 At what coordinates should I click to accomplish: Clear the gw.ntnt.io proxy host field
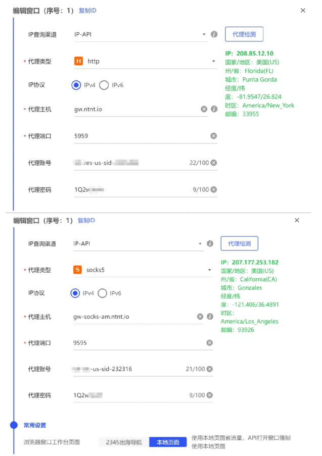pos(204,109)
